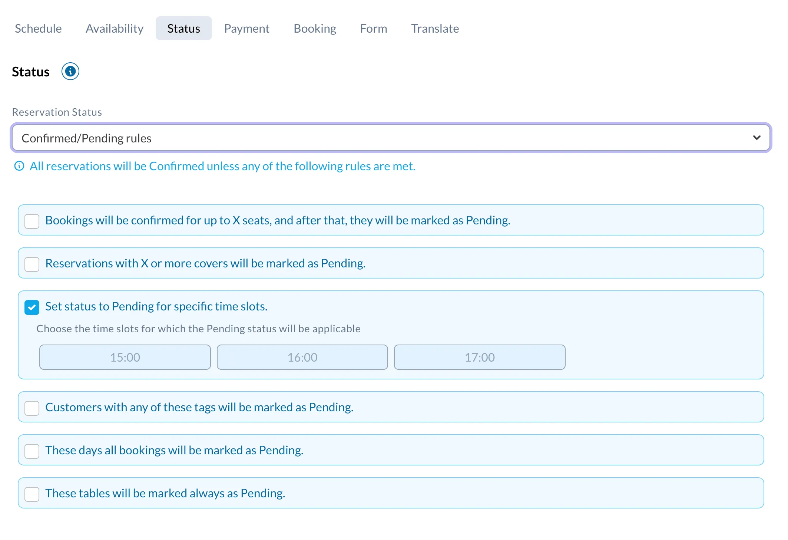Open the Schedule tab
788x540 pixels.
click(x=38, y=29)
